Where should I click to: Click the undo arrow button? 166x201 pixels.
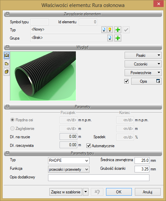pos(97,192)
